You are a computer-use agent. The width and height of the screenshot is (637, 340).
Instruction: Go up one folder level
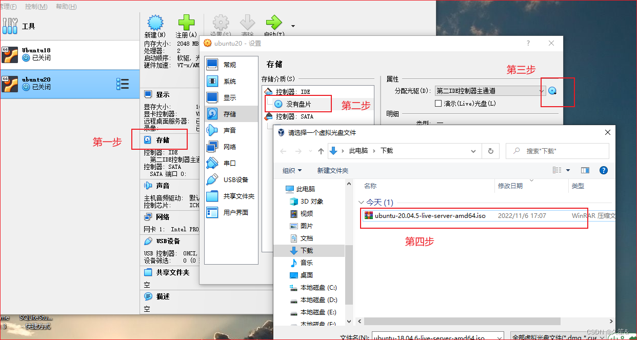(x=322, y=151)
